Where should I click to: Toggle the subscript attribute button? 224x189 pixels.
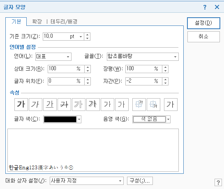(154, 104)
